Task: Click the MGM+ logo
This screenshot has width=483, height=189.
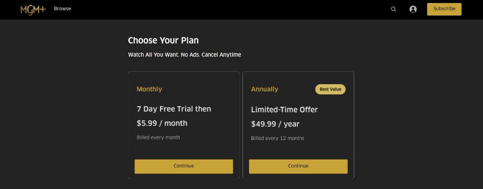Action: coord(33,10)
